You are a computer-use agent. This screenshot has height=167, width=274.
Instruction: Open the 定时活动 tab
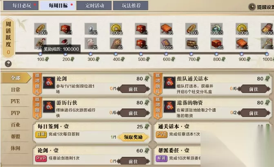(94, 6)
